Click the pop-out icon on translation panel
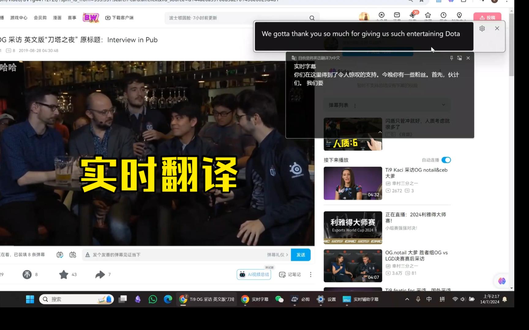529x330 pixels. pos(460,58)
